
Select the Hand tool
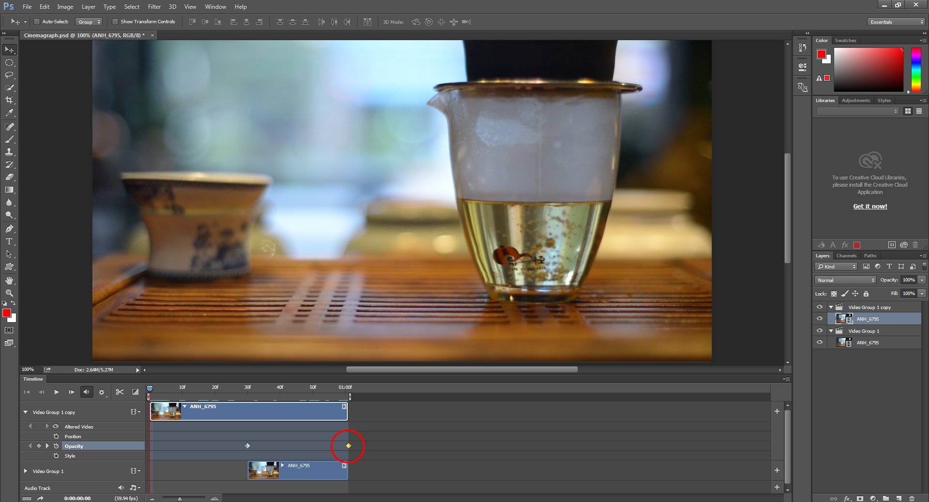[10, 280]
